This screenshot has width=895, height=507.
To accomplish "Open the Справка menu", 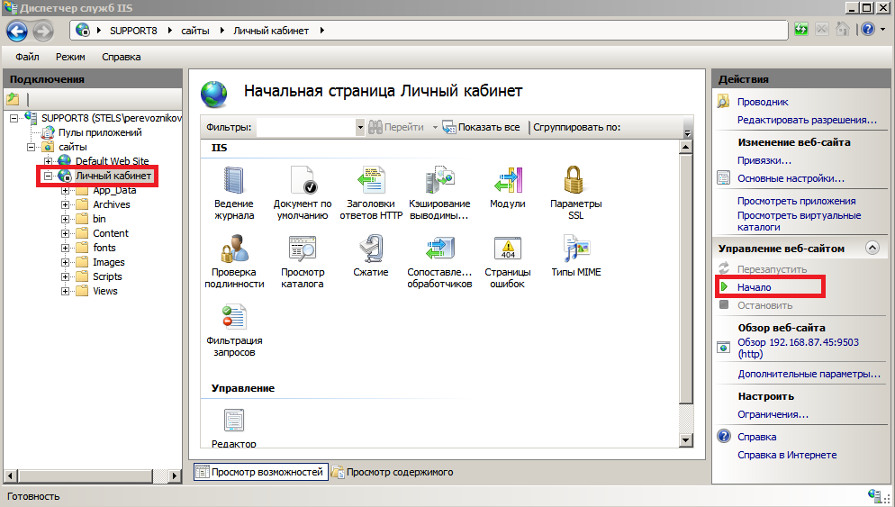I will [x=121, y=57].
